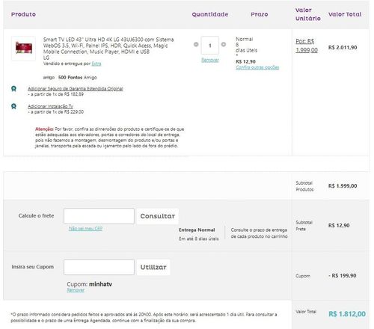
Task: Select the 500 Pontos Amigo text
Action: (77, 78)
